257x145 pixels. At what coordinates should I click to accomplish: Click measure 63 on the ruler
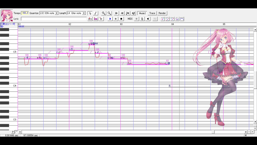click(x=121, y=24)
